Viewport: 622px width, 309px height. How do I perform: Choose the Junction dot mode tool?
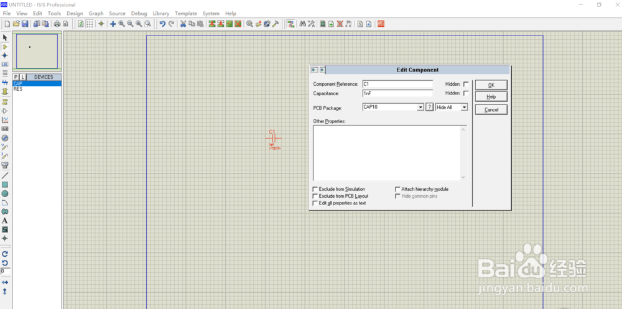5,55
